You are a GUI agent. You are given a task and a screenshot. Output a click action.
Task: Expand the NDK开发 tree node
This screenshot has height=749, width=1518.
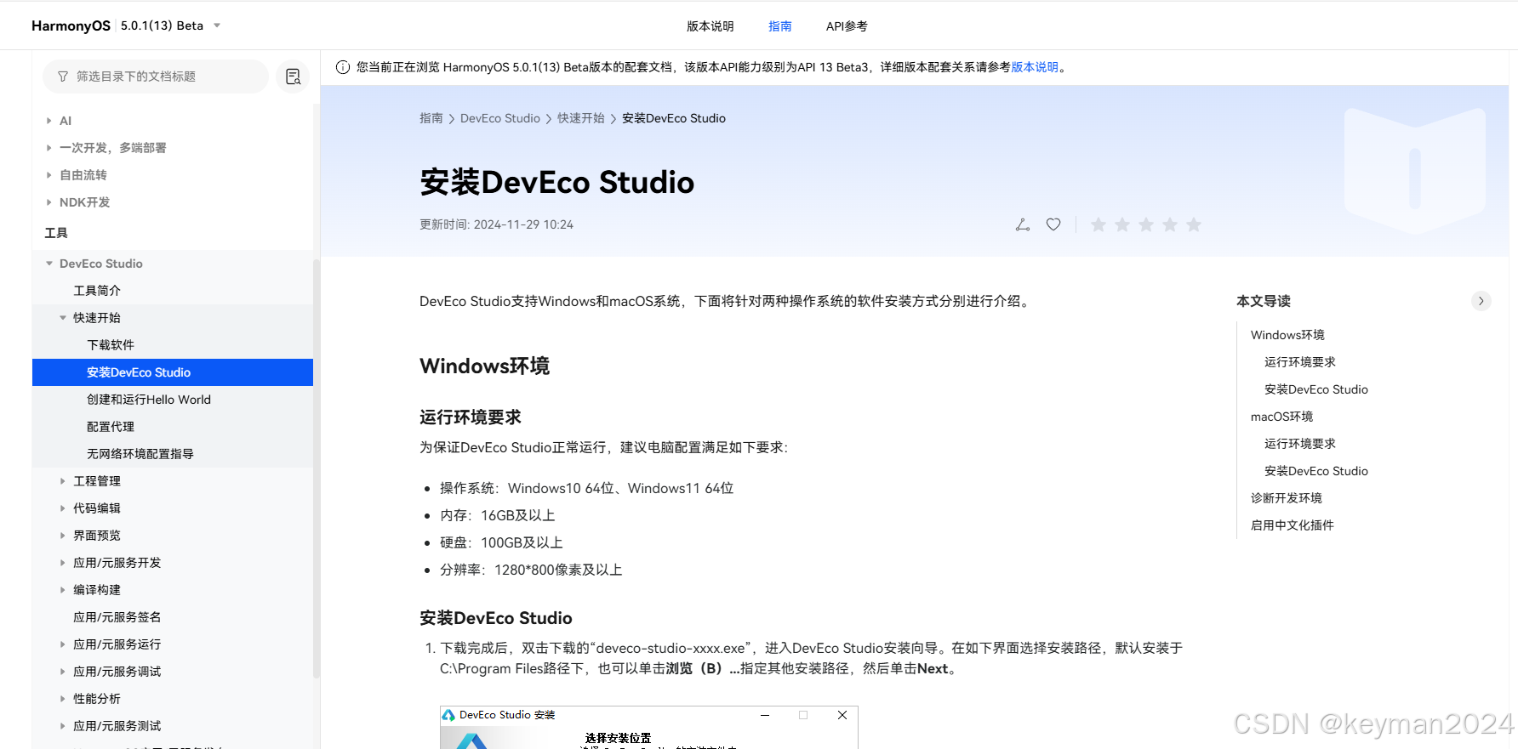[49, 202]
